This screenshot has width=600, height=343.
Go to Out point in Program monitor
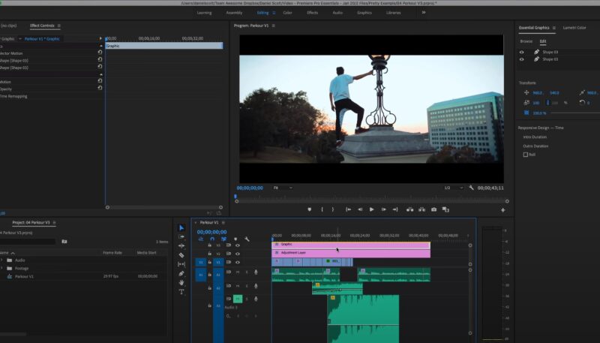pos(395,209)
